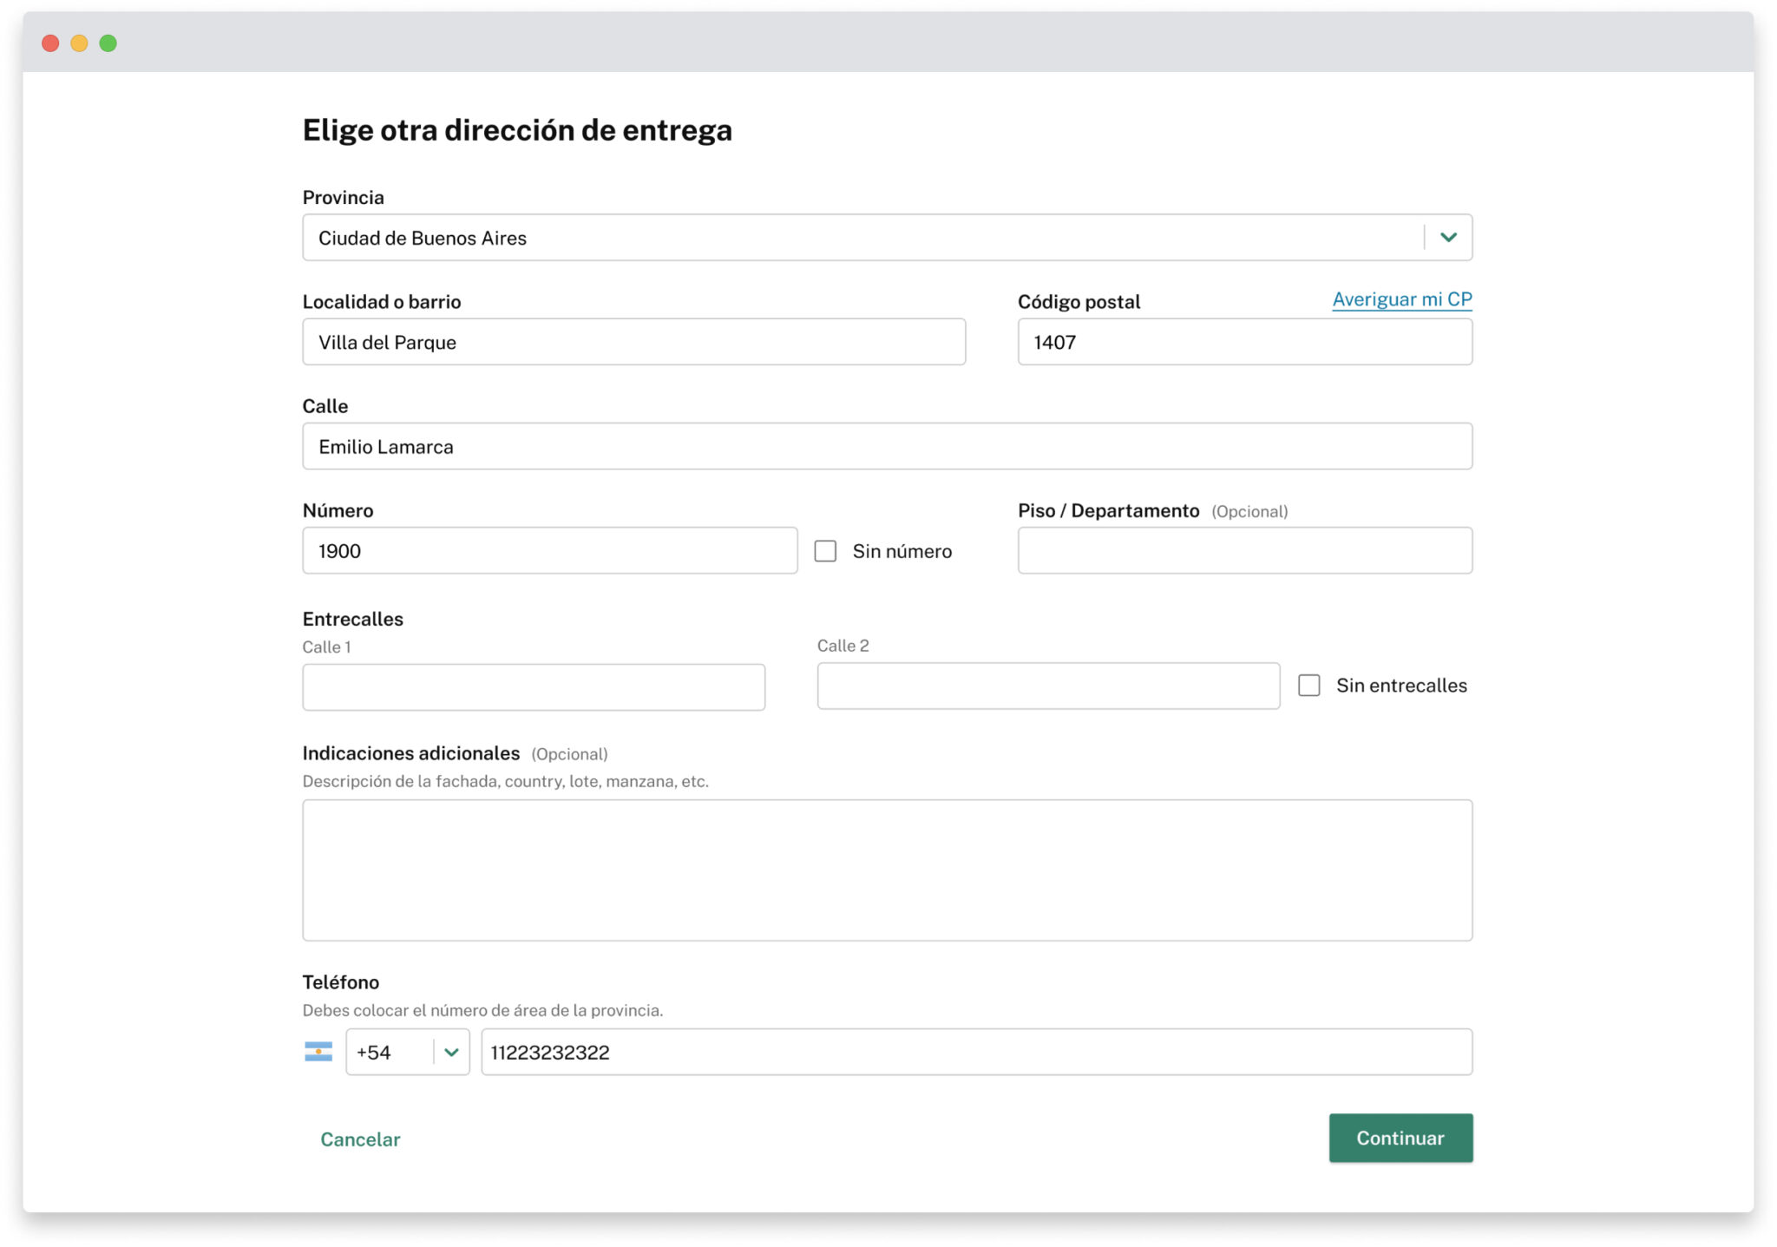Screen dimensions: 1777x1247
Task: Expand the +54 country code selector
Action: [451, 1052]
